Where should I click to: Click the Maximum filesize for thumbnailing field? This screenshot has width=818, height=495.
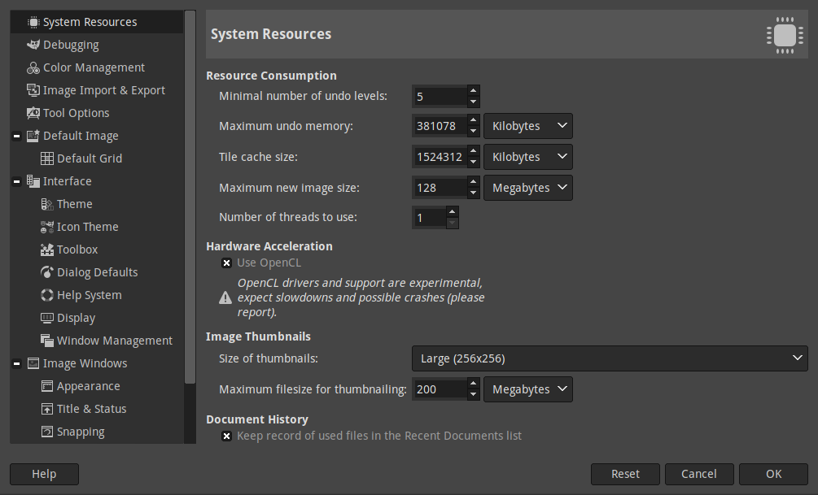[440, 389]
